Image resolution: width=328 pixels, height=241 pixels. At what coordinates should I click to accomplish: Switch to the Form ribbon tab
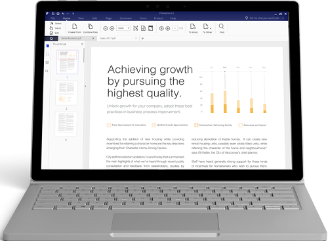click(144, 18)
